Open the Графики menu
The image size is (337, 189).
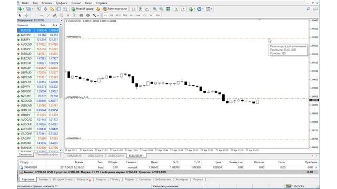click(62, 3)
